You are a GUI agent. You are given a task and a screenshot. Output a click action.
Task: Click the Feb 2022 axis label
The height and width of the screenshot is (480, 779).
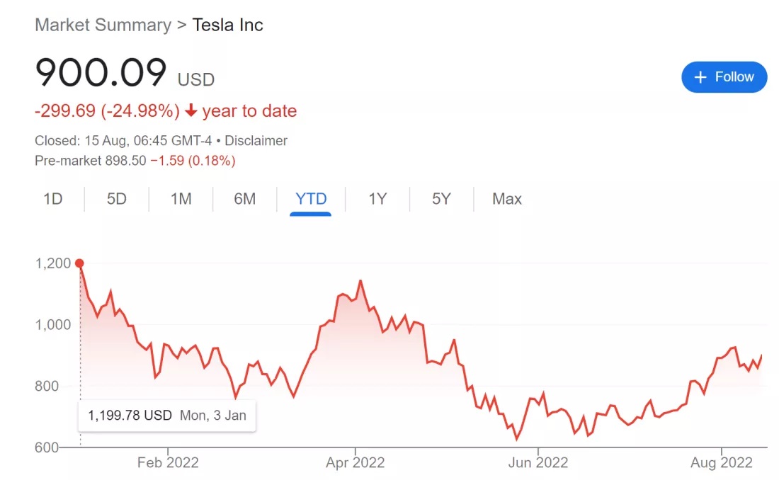(168, 462)
